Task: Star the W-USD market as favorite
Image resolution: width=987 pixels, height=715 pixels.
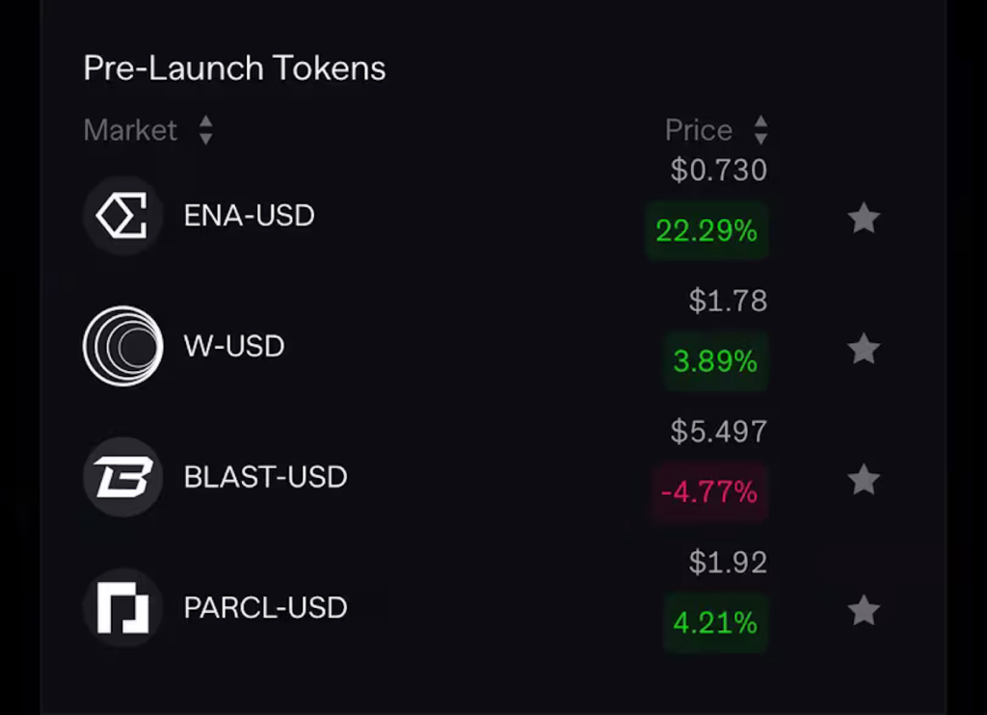Action: (864, 349)
